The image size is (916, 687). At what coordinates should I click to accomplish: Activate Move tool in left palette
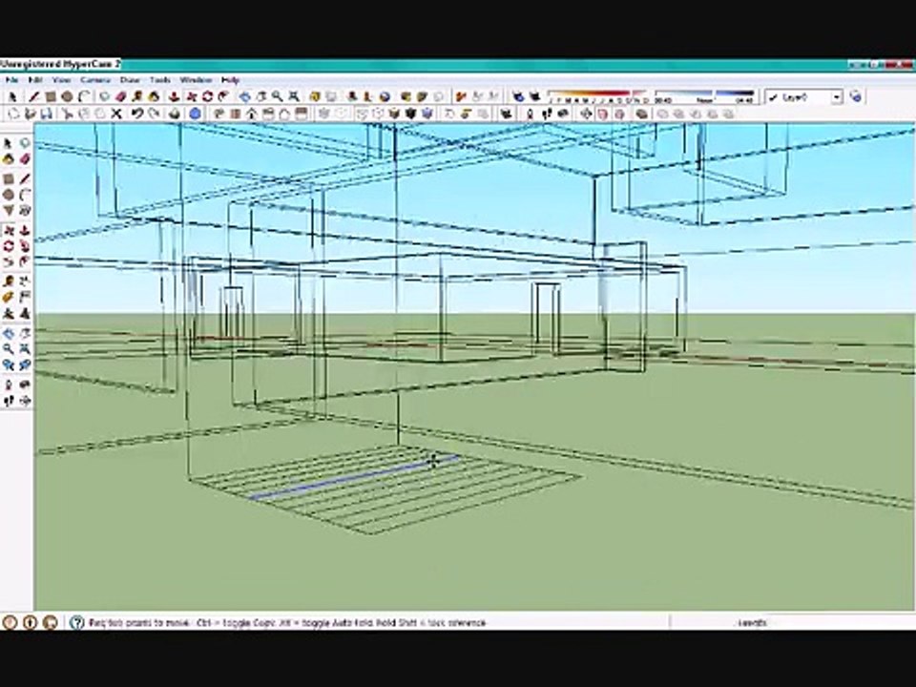click(9, 231)
